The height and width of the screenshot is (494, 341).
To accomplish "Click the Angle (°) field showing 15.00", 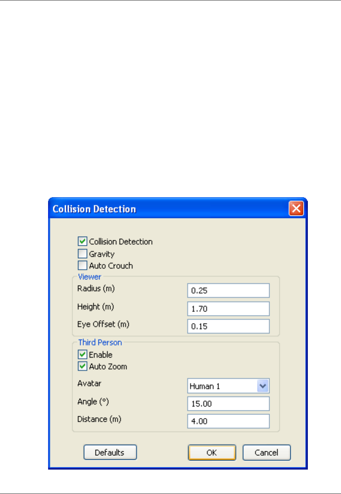I will pyautogui.click(x=228, y=404).
